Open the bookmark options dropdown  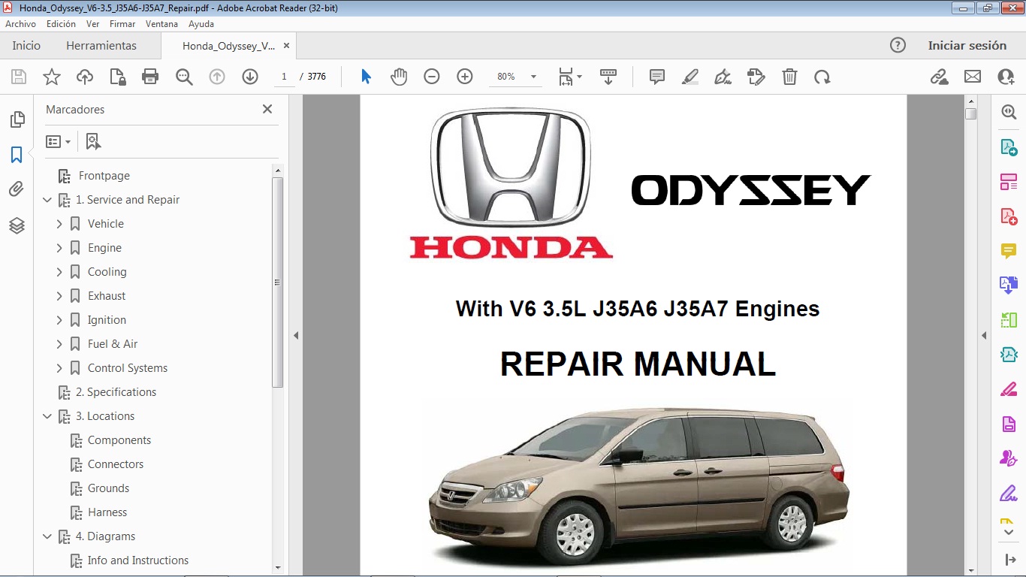58,141
